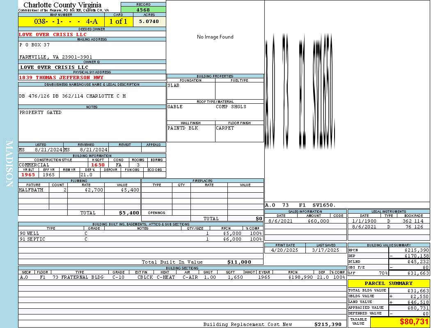This screenshot has width=431, height=328.
Task: Click the LCF 70% percentage
Action: tap(383, 273)
